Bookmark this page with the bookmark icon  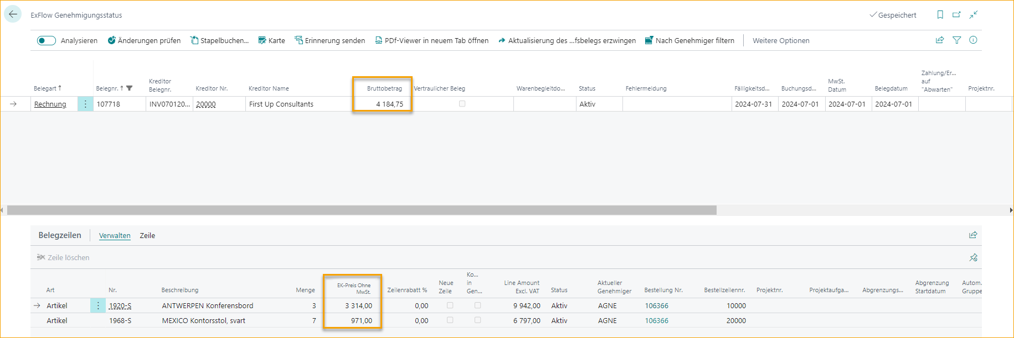click(x=940, y=15)
